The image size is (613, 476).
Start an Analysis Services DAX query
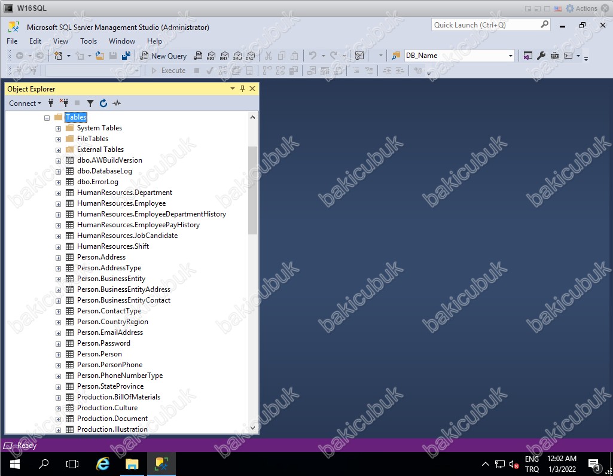pyautogui.click(x=251, y=56)
